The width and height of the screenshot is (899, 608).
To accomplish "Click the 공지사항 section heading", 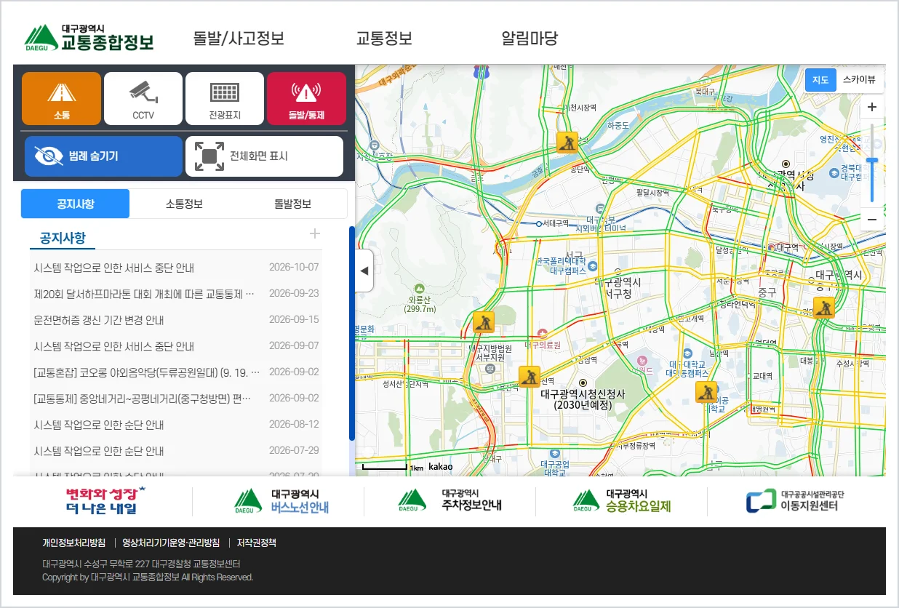I will [x=63, y=238].
